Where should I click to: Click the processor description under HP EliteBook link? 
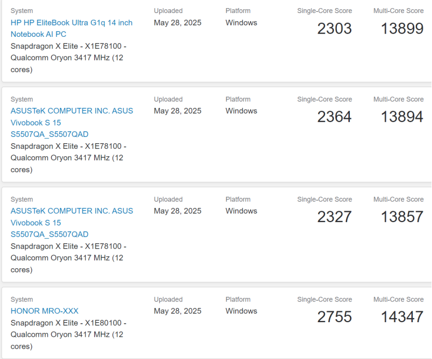tap(68, 58)
